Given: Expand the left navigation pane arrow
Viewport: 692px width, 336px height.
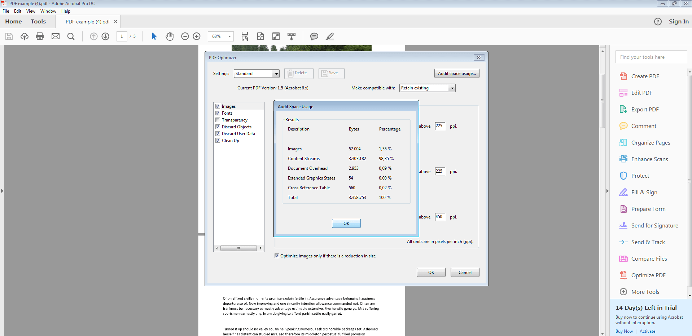Looking at the screenshot, I should [x=2, y=191].
